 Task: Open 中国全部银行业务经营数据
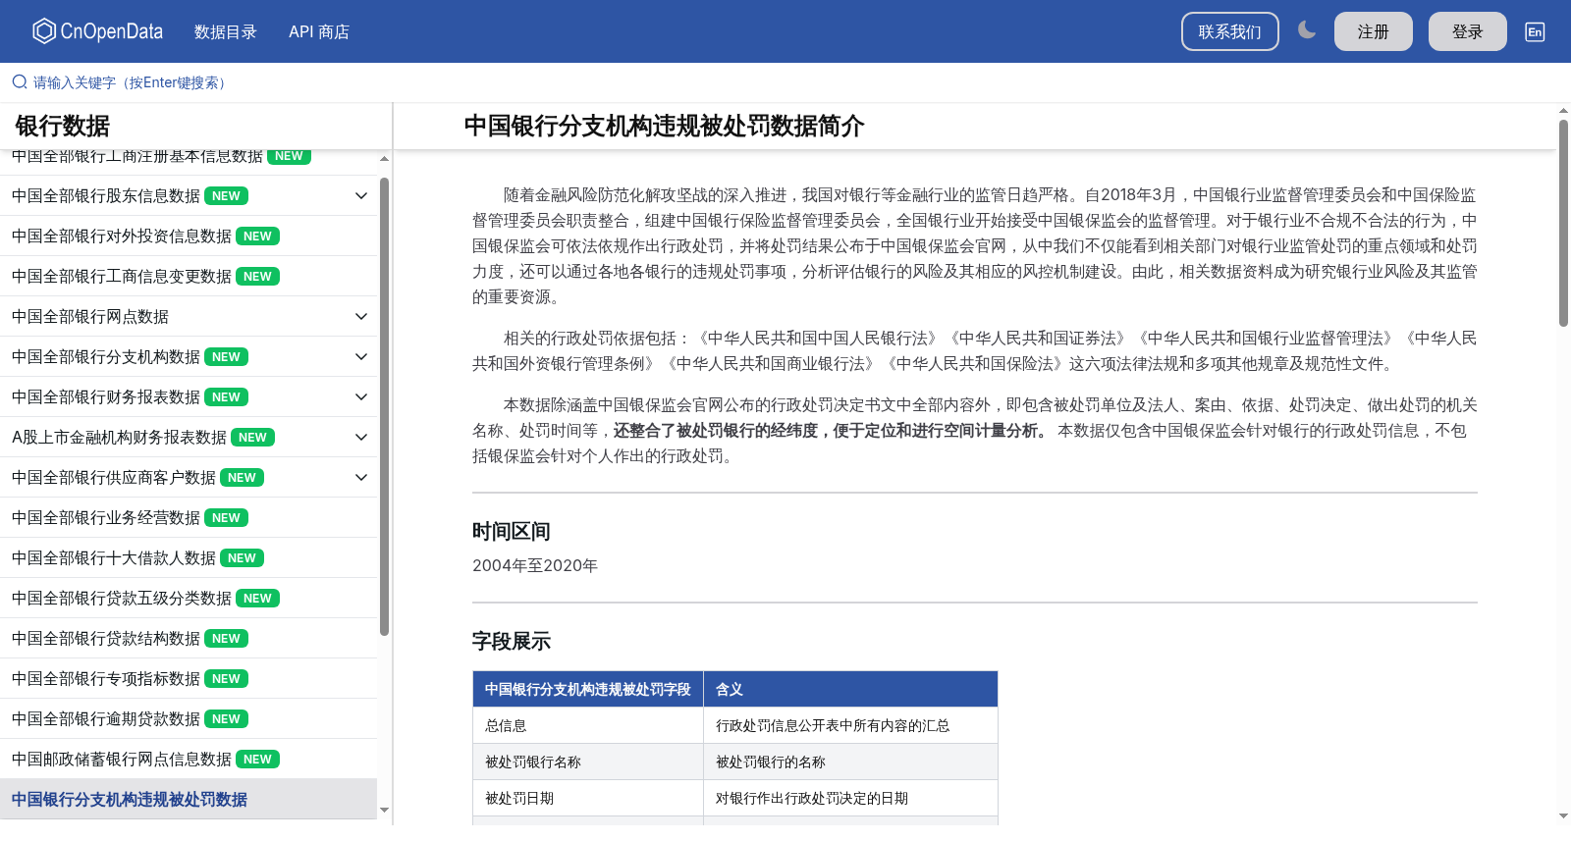(189, 517)
